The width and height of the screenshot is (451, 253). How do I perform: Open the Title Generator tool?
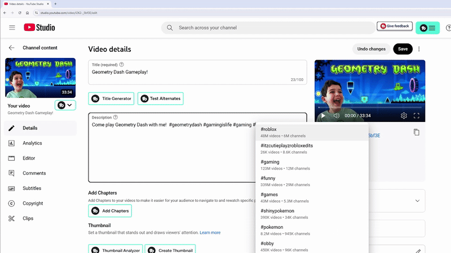[x=111, y=98]
